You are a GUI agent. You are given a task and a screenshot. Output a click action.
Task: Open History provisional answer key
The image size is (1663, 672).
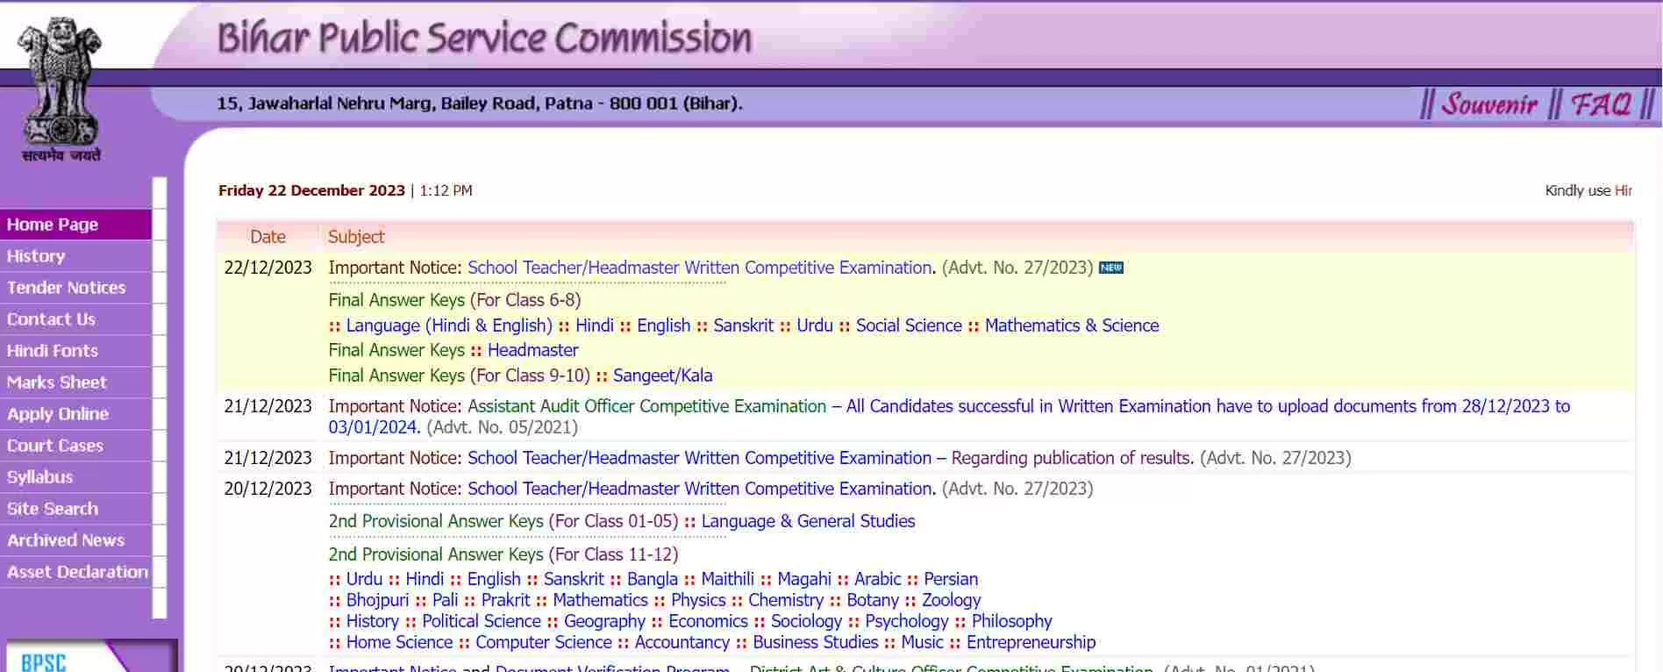[x=372, y=621]
